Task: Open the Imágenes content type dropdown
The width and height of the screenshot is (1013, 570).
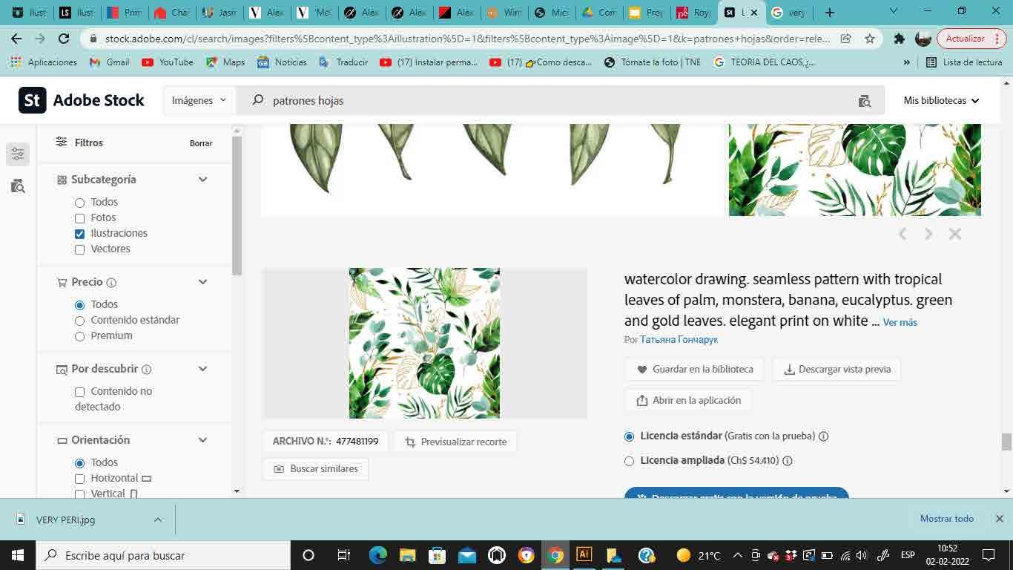Action: coord(199,100)
